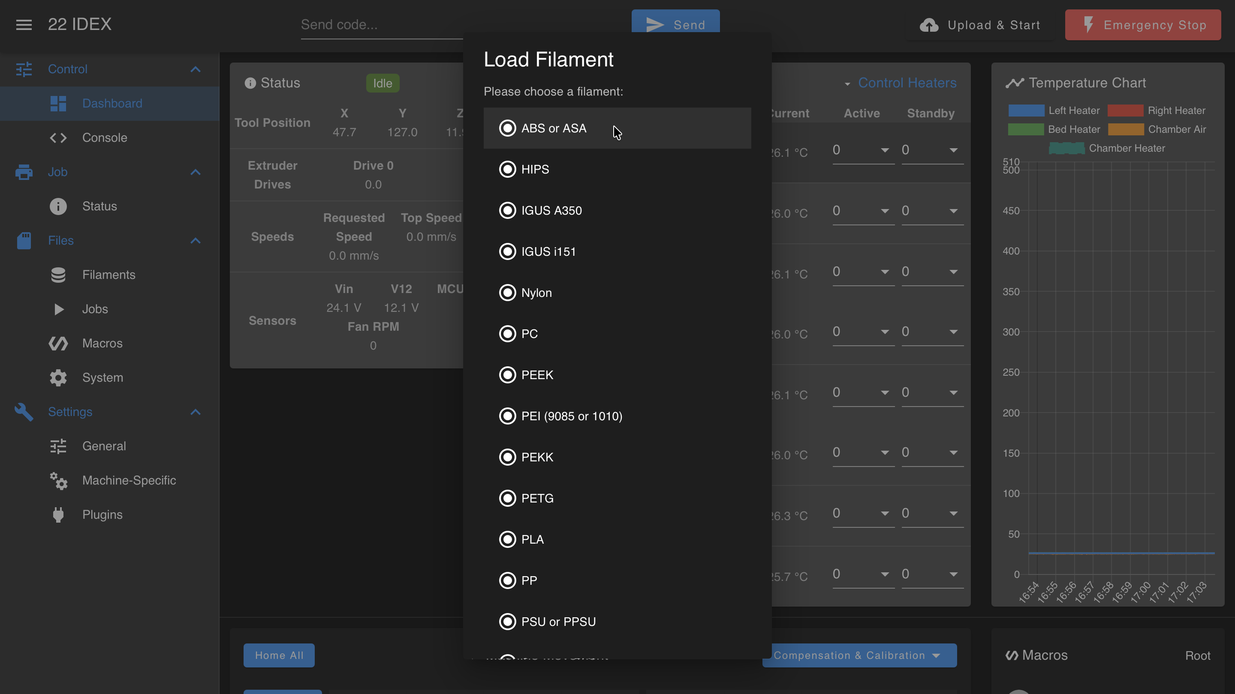
Task: Click the Jobs play triangle icon
Action: [58, 309]
